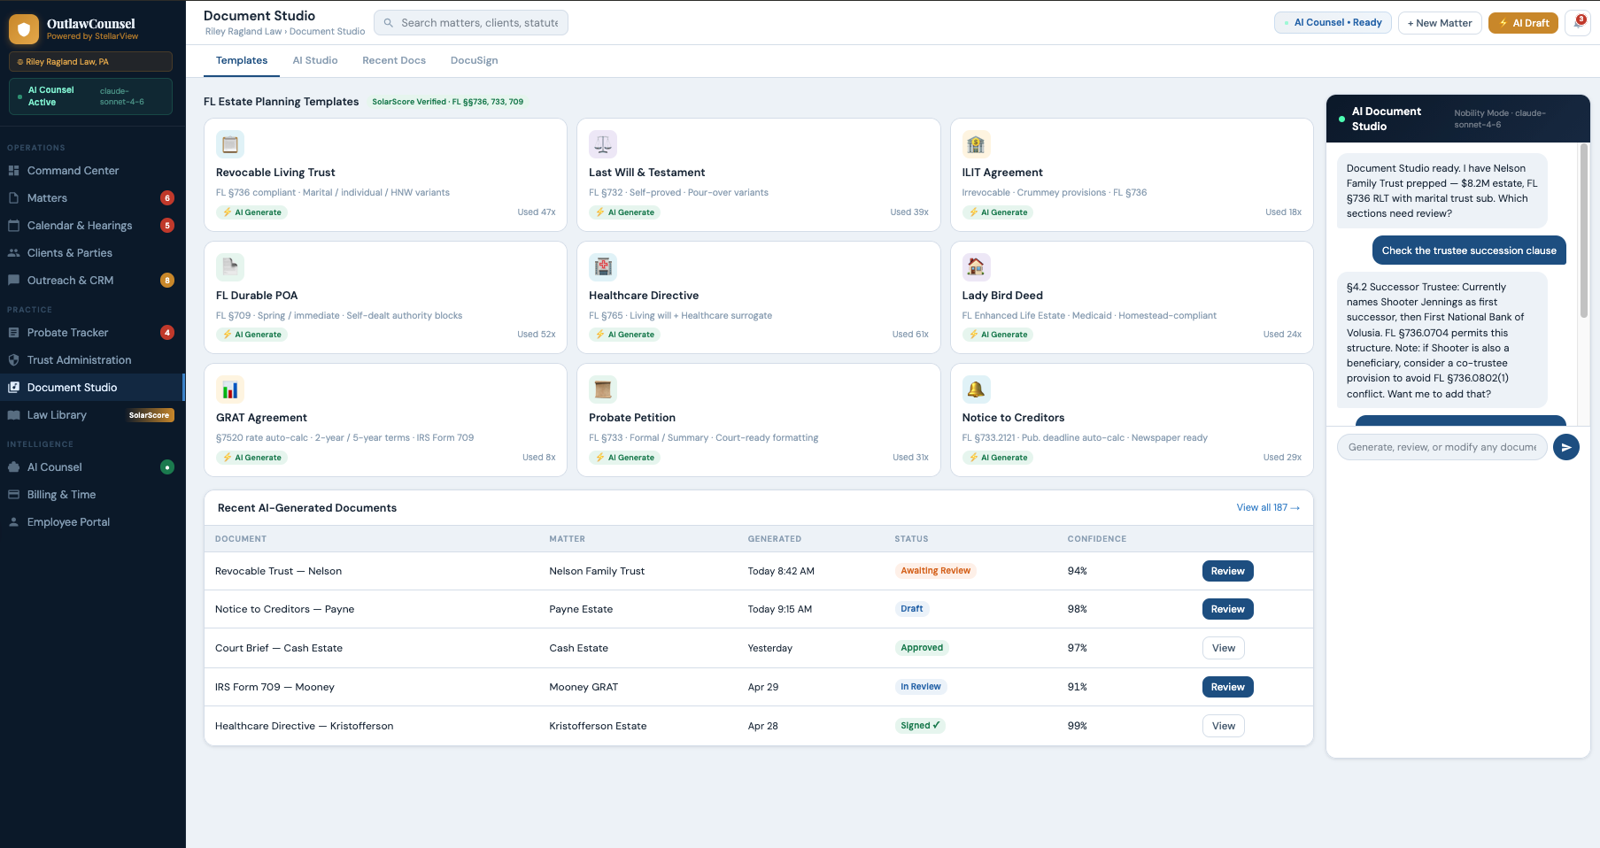Open the Healthcare Directive template icon

(x=603, y=266)
